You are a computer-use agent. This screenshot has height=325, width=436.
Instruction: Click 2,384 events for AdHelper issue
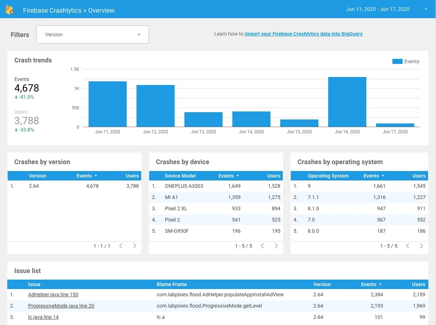tap(376, 294)
